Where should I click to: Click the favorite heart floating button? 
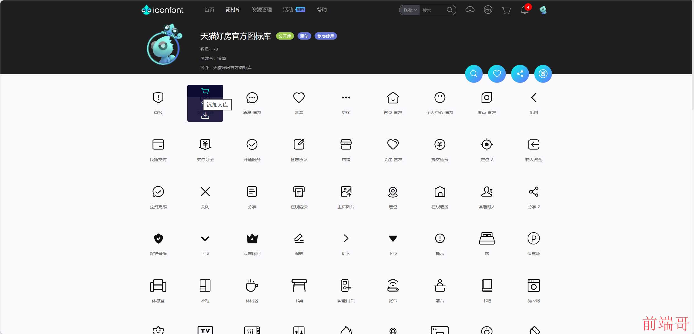tap(497, 74)
